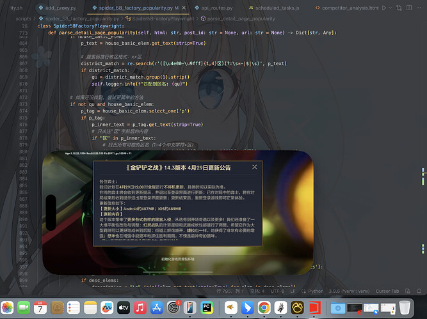Click sticky header def parse_detail_page_popularity
The width and height of the screenshot is (427, 319).
(x=192, y=33)
